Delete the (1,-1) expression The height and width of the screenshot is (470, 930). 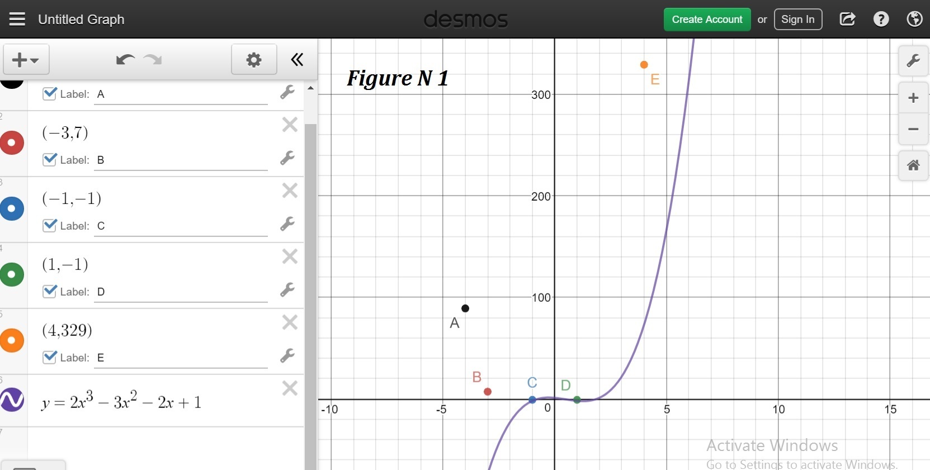290,257
